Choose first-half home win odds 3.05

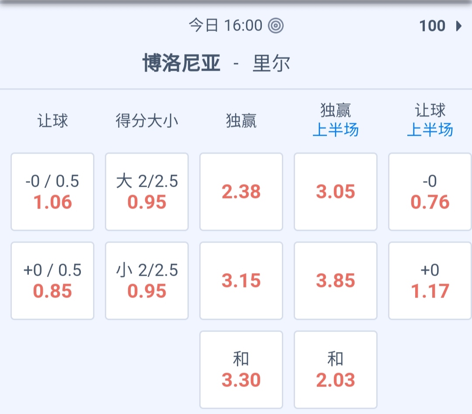point(336,192)
